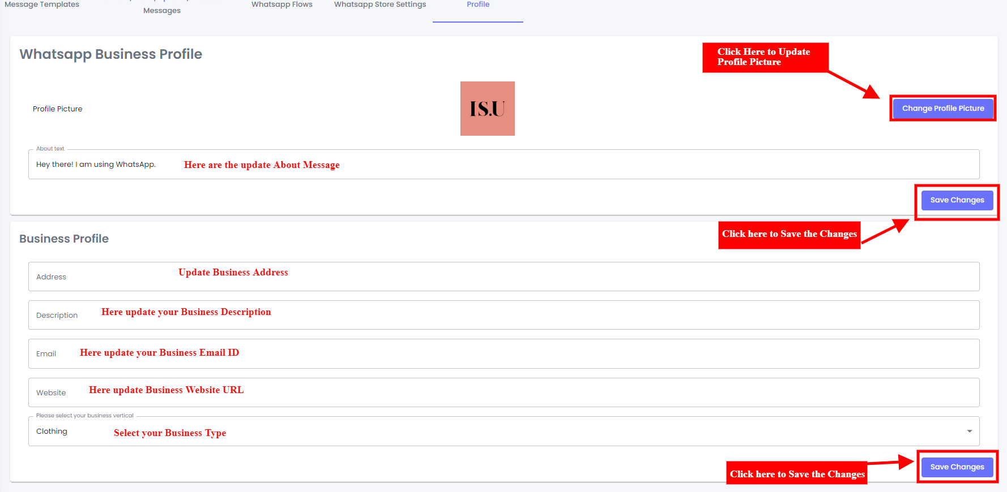
Task: Click the caret arrow of the business vertical dropdown
Action: [969, 431]
